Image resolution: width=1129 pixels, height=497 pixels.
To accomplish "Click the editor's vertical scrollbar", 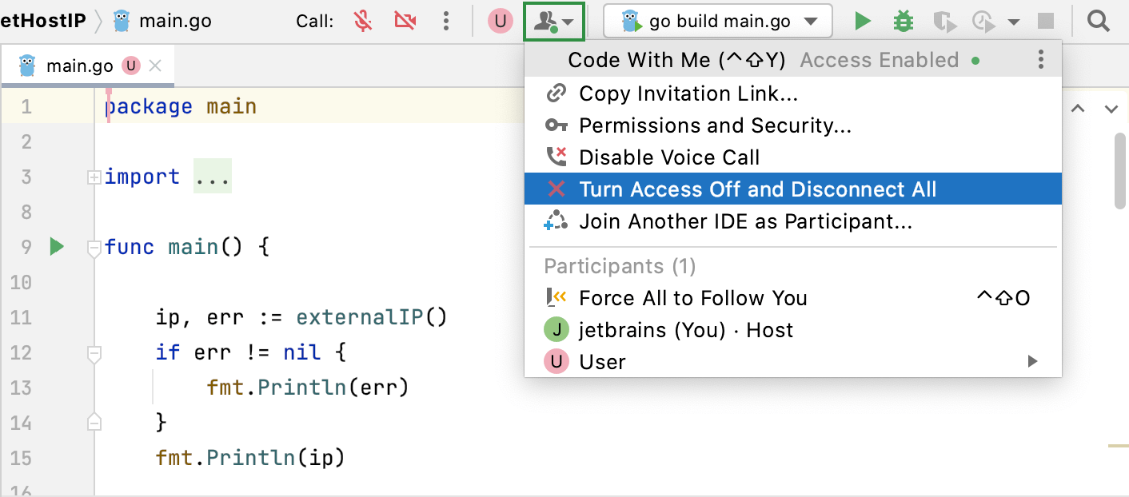I will (1120, 170).
